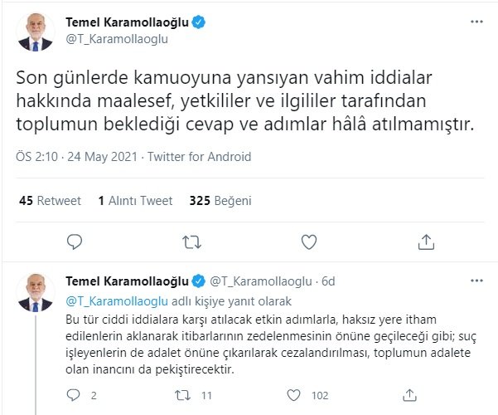Screen dimensions: 498x415
Task: View the 325 Beğeni likes list
Action: [x=220, y=200]
